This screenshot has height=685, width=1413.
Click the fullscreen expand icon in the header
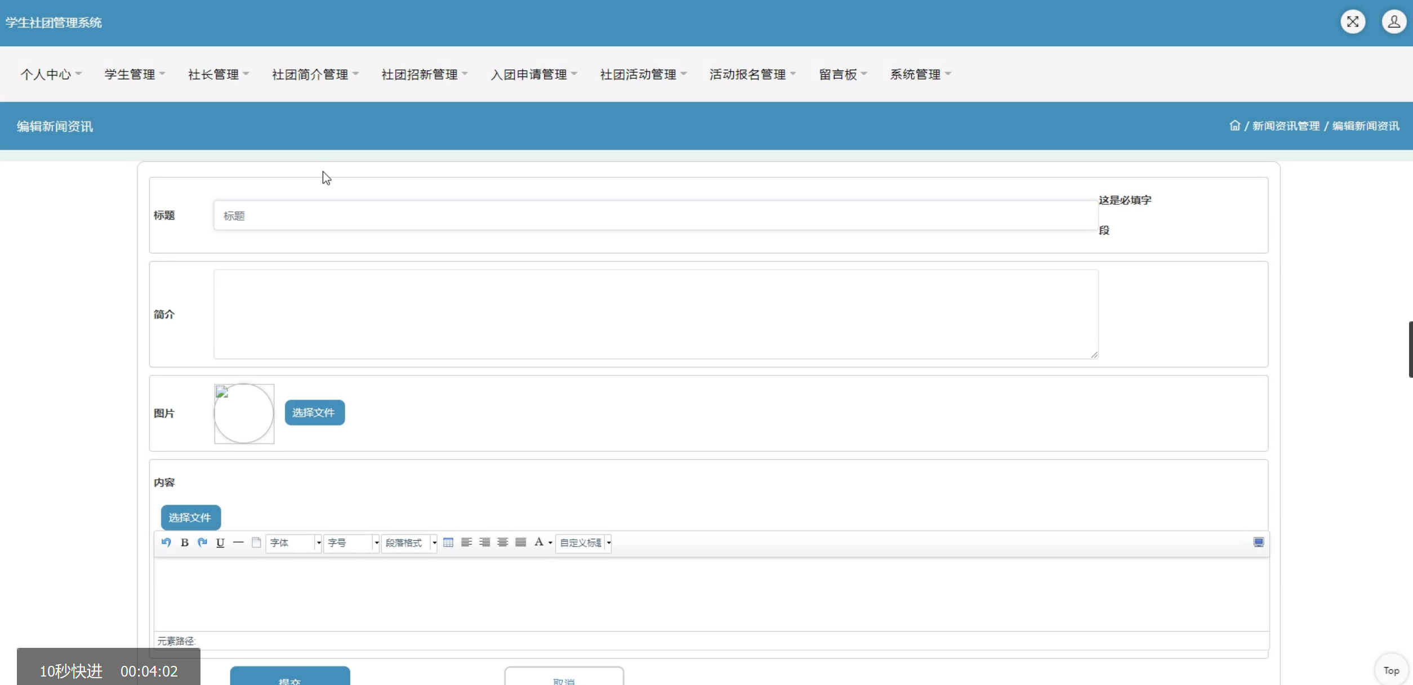pyautogui.click(x=1353, y=22)
